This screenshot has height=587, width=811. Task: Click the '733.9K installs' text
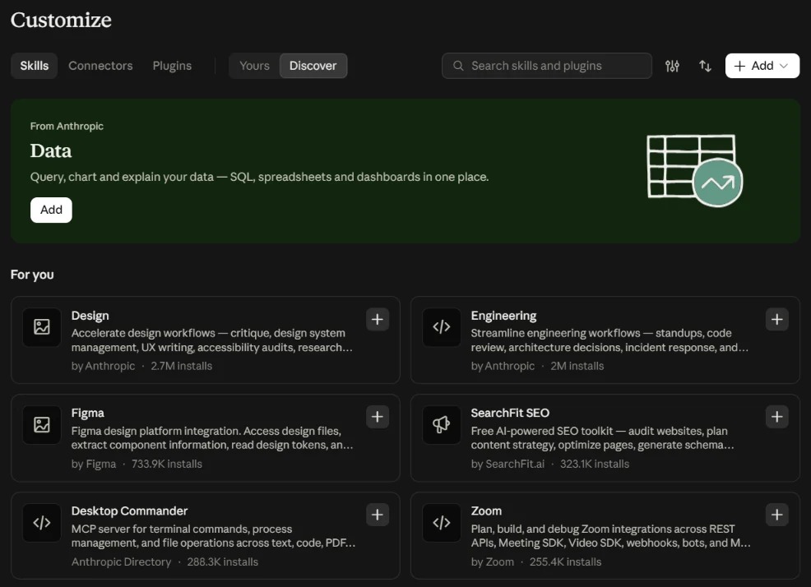pyautogui.click(x=166, y=464)
